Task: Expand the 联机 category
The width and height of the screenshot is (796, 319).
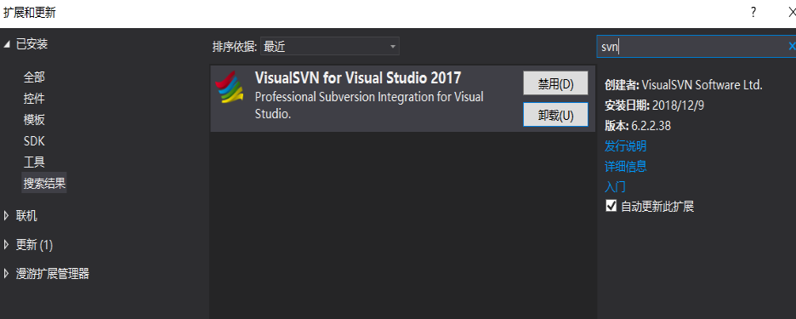Action: [x=7, y=216]
